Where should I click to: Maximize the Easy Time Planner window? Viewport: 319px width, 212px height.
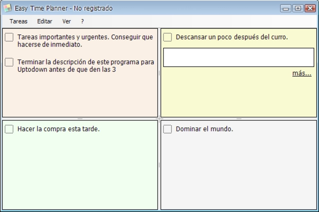(x=298, y=8)
